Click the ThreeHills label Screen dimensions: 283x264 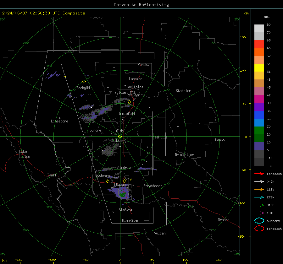click(158, 137)
